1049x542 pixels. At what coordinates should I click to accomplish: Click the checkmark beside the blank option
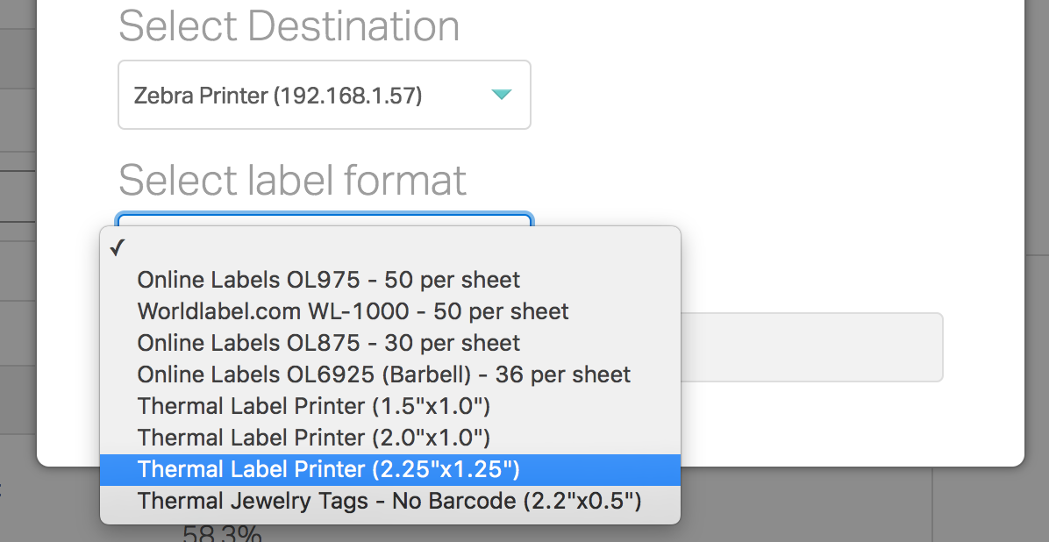click(117, 248)
